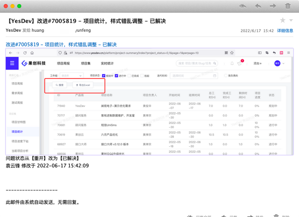299x217 pixels.
Task: Click the browser home icon in the screenshot
Action: tap(32, 53)
